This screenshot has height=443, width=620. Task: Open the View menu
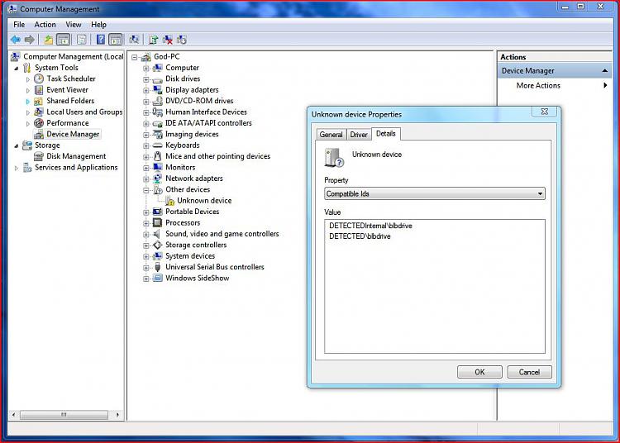(73, 25)
